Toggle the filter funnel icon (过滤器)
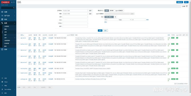The image size is (191, 96). click(187, 6)
